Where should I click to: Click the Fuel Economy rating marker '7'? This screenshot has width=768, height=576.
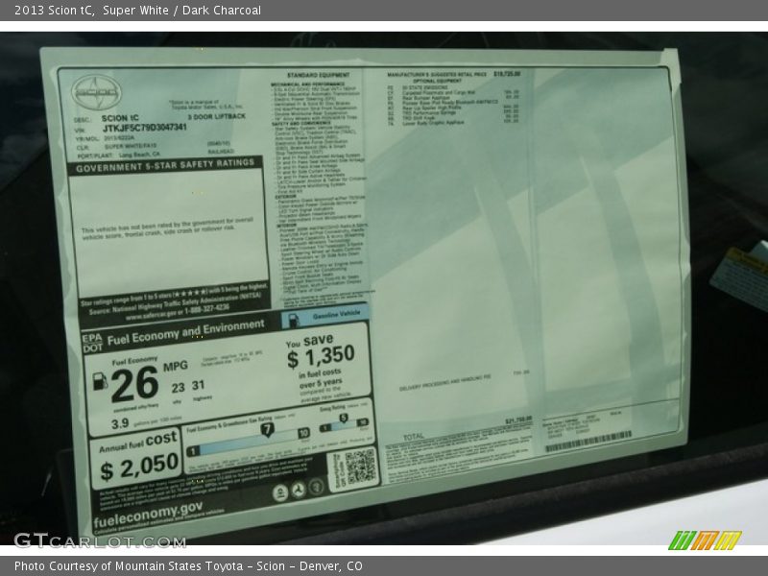coord(267,430)
